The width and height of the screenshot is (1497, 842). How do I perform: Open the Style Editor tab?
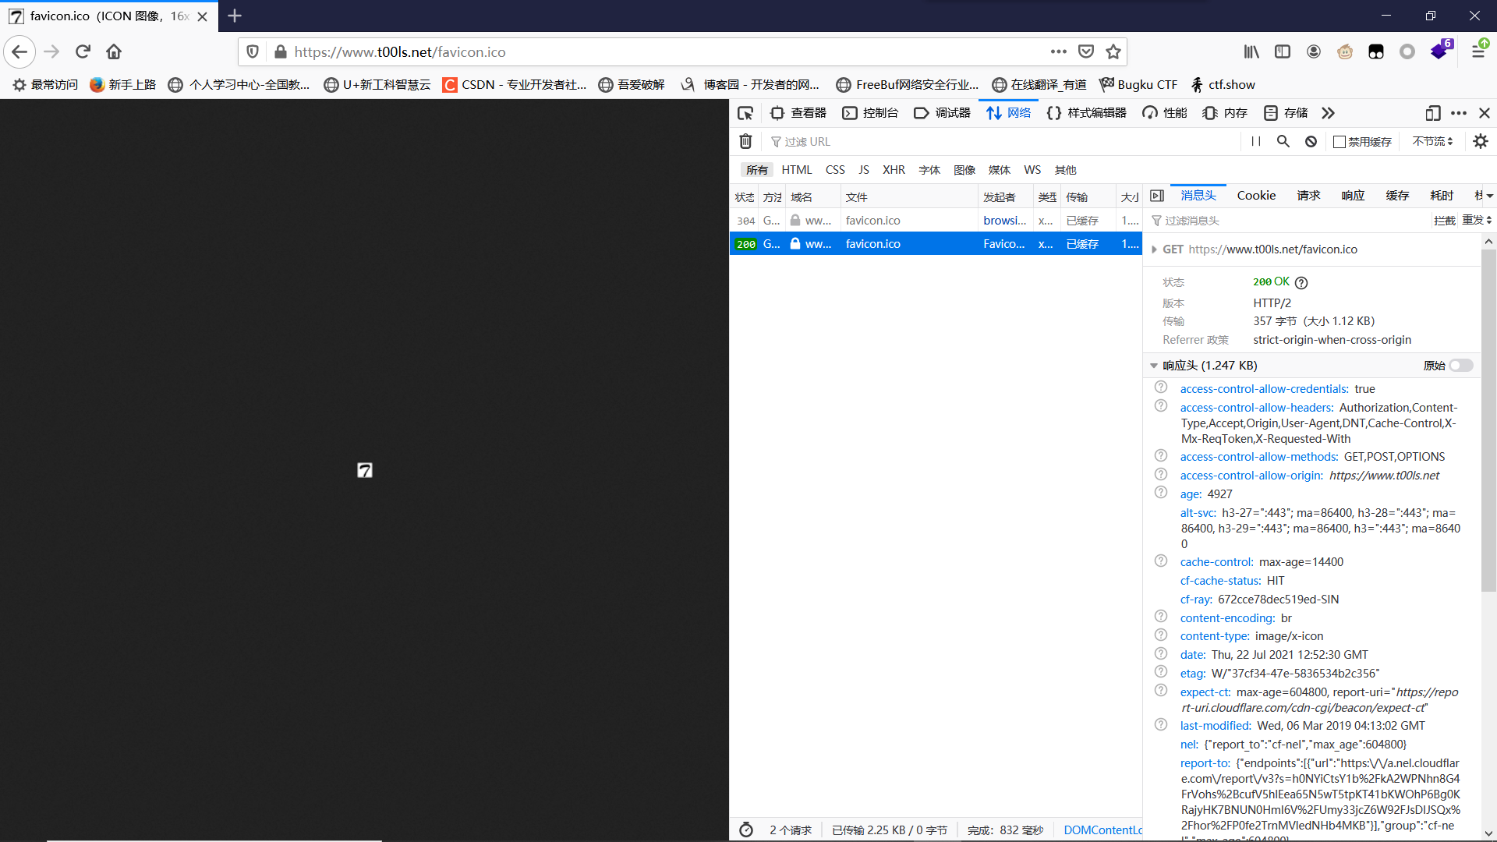tap(1087, 113)
